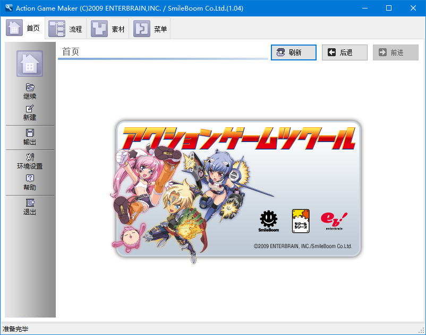426x335 pixels.
Task: Open the 首页 home tab
Action: (23, 28)
